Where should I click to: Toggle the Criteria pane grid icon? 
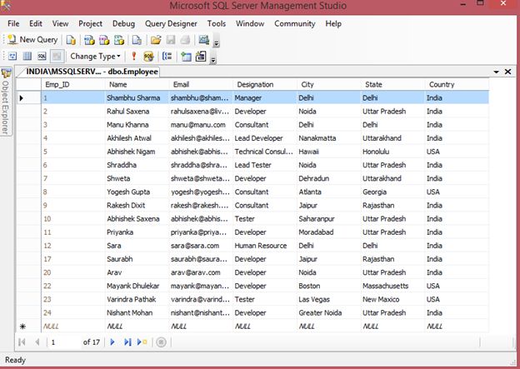pos(27,57)
